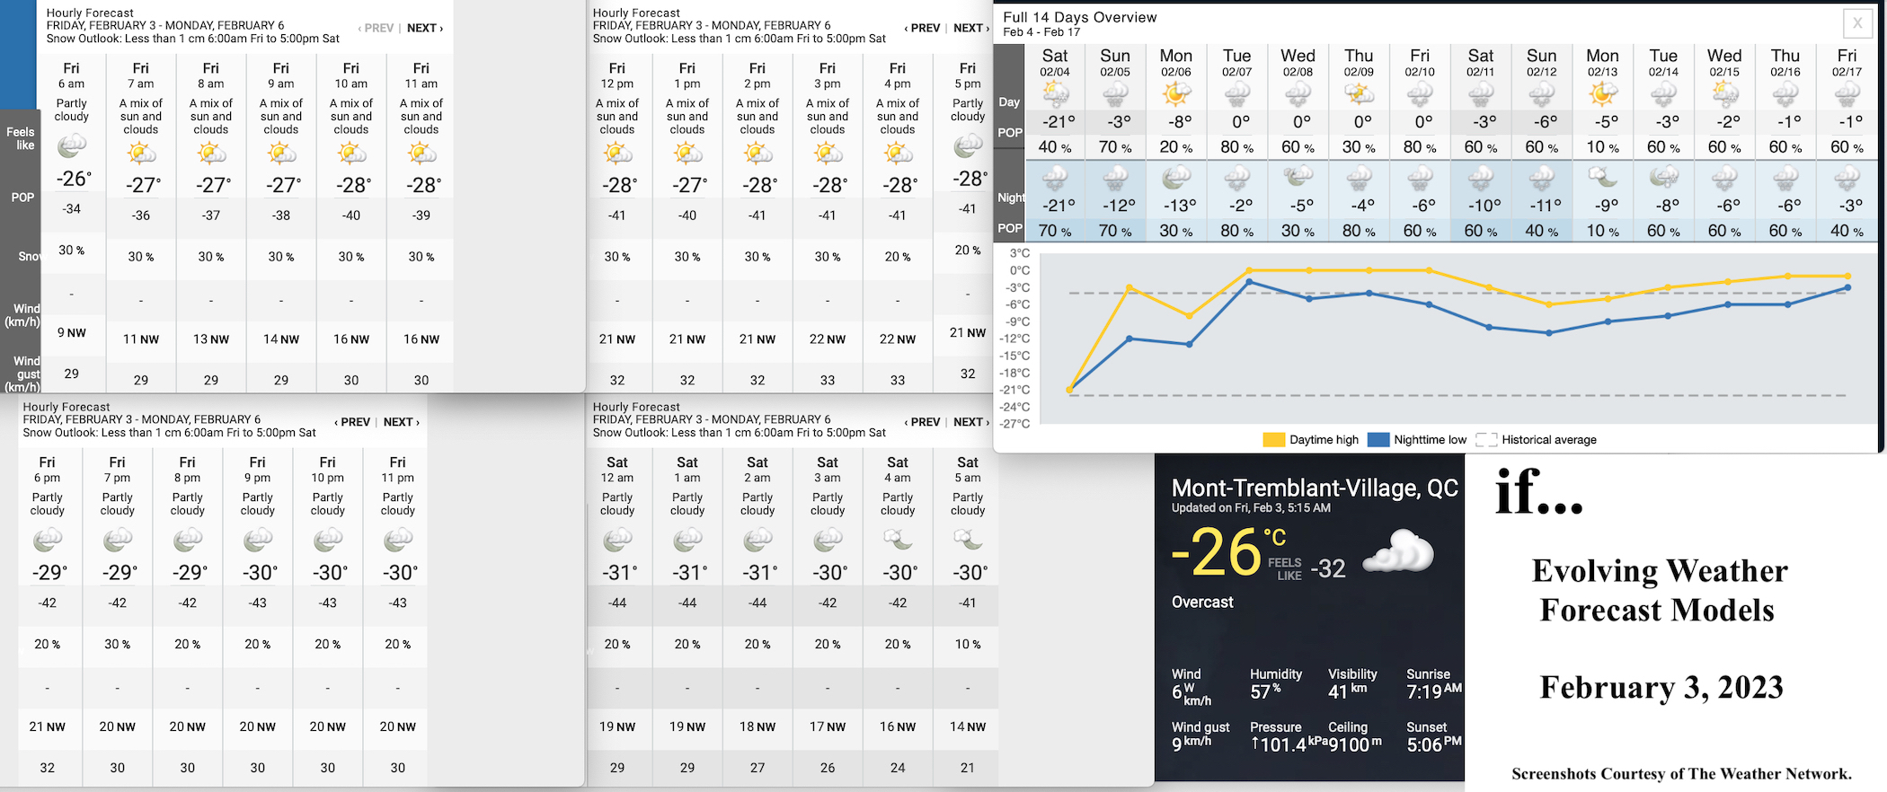Click PREV in the Fri 12 pm hourly panel

(x=922, y=28)
